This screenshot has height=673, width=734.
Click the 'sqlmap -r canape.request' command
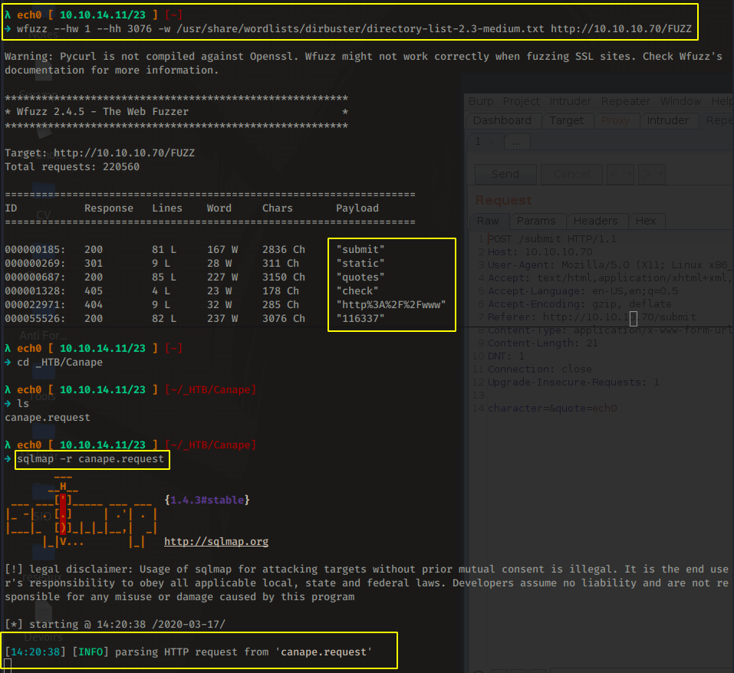click(x=91, y=459)
